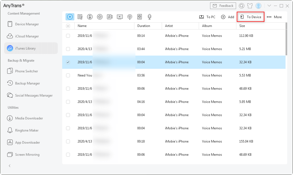Click the 5.53 MB size cell

click(x=245, y=75)
